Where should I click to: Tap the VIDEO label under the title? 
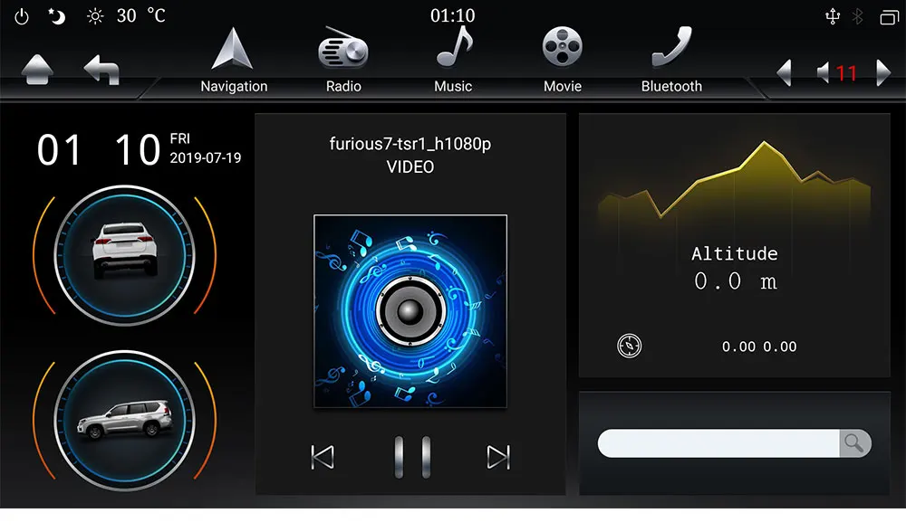click(410, 166)
